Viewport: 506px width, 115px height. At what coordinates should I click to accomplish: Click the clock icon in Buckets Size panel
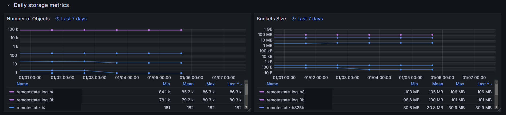pyautogui.click(x=293, y=19)
